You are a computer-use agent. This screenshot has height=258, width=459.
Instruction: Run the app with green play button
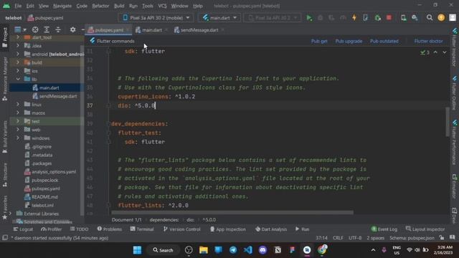pyautogui.click(x=309, y=18)
